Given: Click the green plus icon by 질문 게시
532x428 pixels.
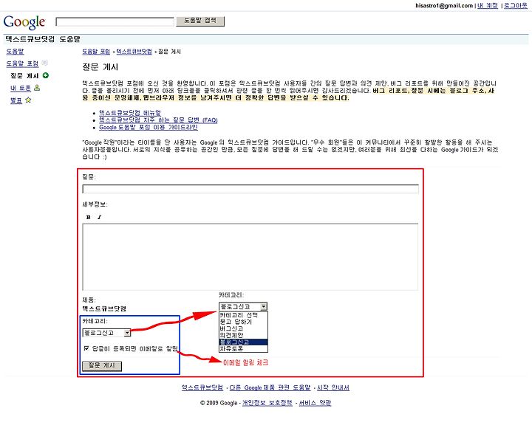Looking at the screenshot, I should (46, 75).
